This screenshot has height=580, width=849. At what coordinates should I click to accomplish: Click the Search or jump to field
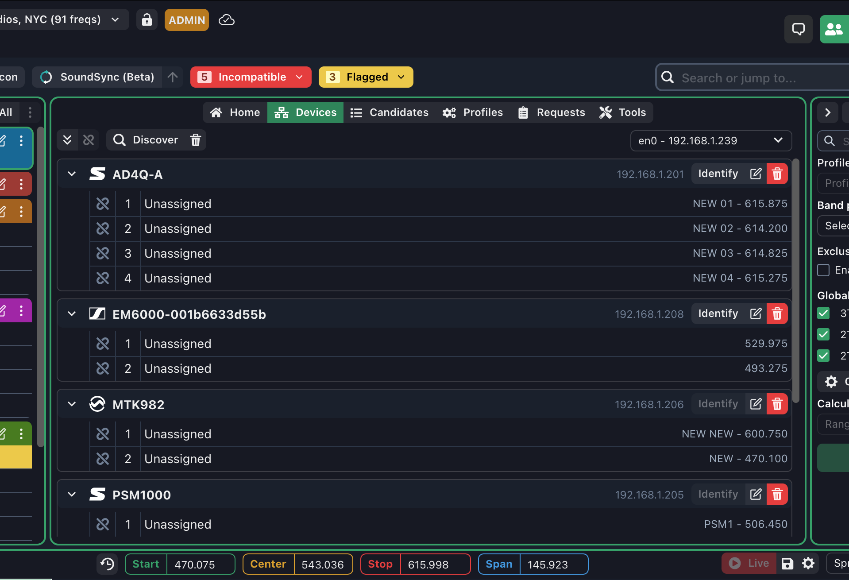point(753,77)
